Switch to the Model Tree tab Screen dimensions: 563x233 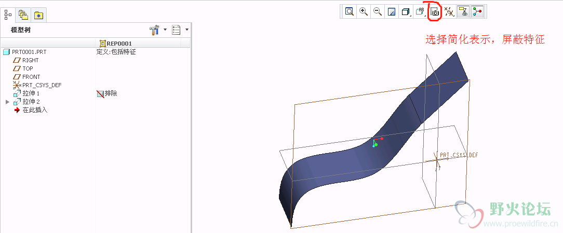pos(8,15)
